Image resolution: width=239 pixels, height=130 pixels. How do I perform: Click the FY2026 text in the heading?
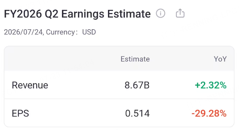pos(23,14)
